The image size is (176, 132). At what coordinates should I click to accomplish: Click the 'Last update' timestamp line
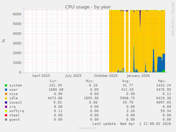132,124
